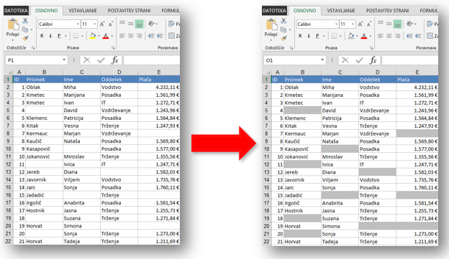Decrease font size in left window
This screenshot has height=259, width=449.
click(111, 24)
